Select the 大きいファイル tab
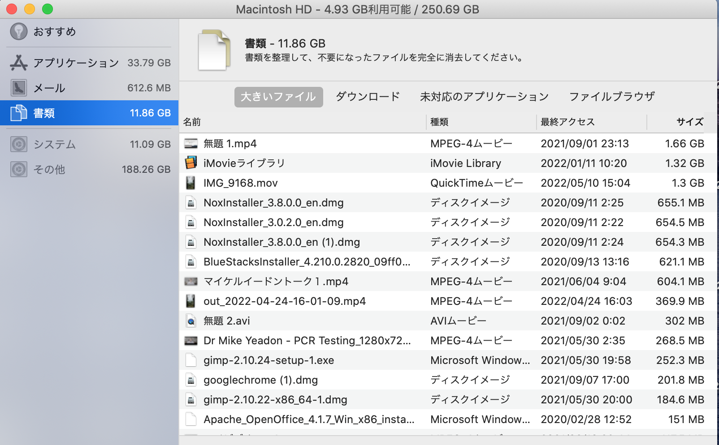Screen dimensions: 719x445 [x=278, y=97]
